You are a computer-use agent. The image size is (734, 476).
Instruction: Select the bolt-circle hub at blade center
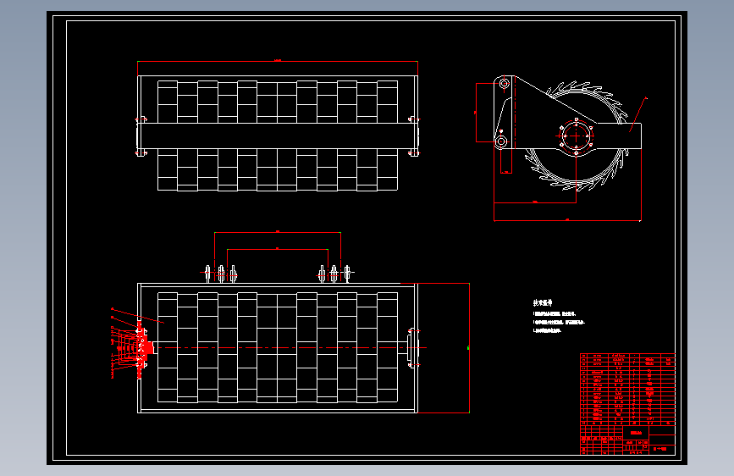576,136
